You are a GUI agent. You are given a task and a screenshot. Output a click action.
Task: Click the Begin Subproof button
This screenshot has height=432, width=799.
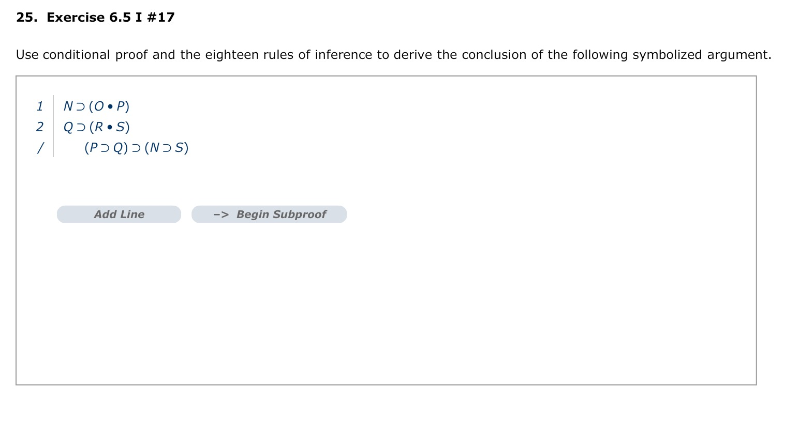[269, 214]
